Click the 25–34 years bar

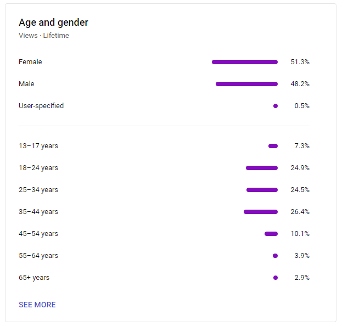[x=262, y=190]
